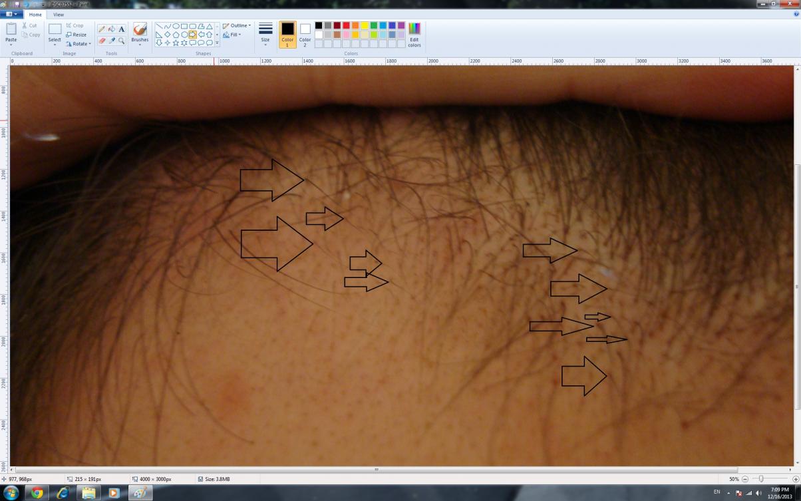The height and width of the screenshot is (501, 801).
Task: Expand the shape Outline dropdown
Action: click(237, 26)
